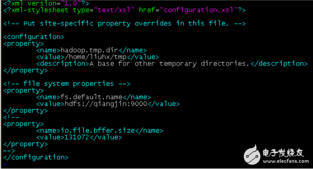Click on hdfs://qiangjin:9000 value
This screenshot has width=313, height=169.
point(106,104)
